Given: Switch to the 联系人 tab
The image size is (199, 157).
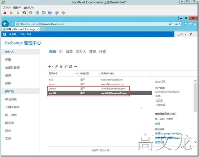Looking at the screenshot, I should [81, 51].
